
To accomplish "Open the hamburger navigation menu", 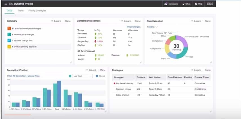I will click(x=6, y=4).
